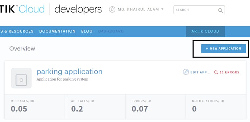Click the API calls/hr value 0.2

77,109
